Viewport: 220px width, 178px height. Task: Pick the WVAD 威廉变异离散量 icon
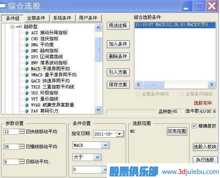(x=27, y=105)
